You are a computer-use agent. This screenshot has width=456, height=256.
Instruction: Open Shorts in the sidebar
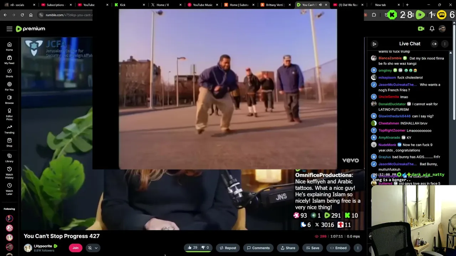coord(9,73)
